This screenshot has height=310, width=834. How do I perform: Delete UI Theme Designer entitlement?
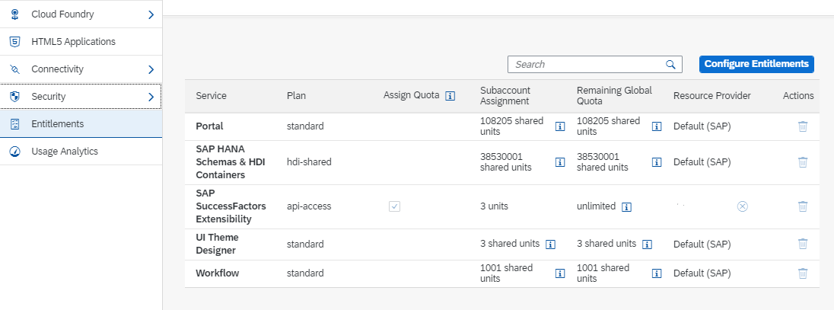tap(803, 244)
